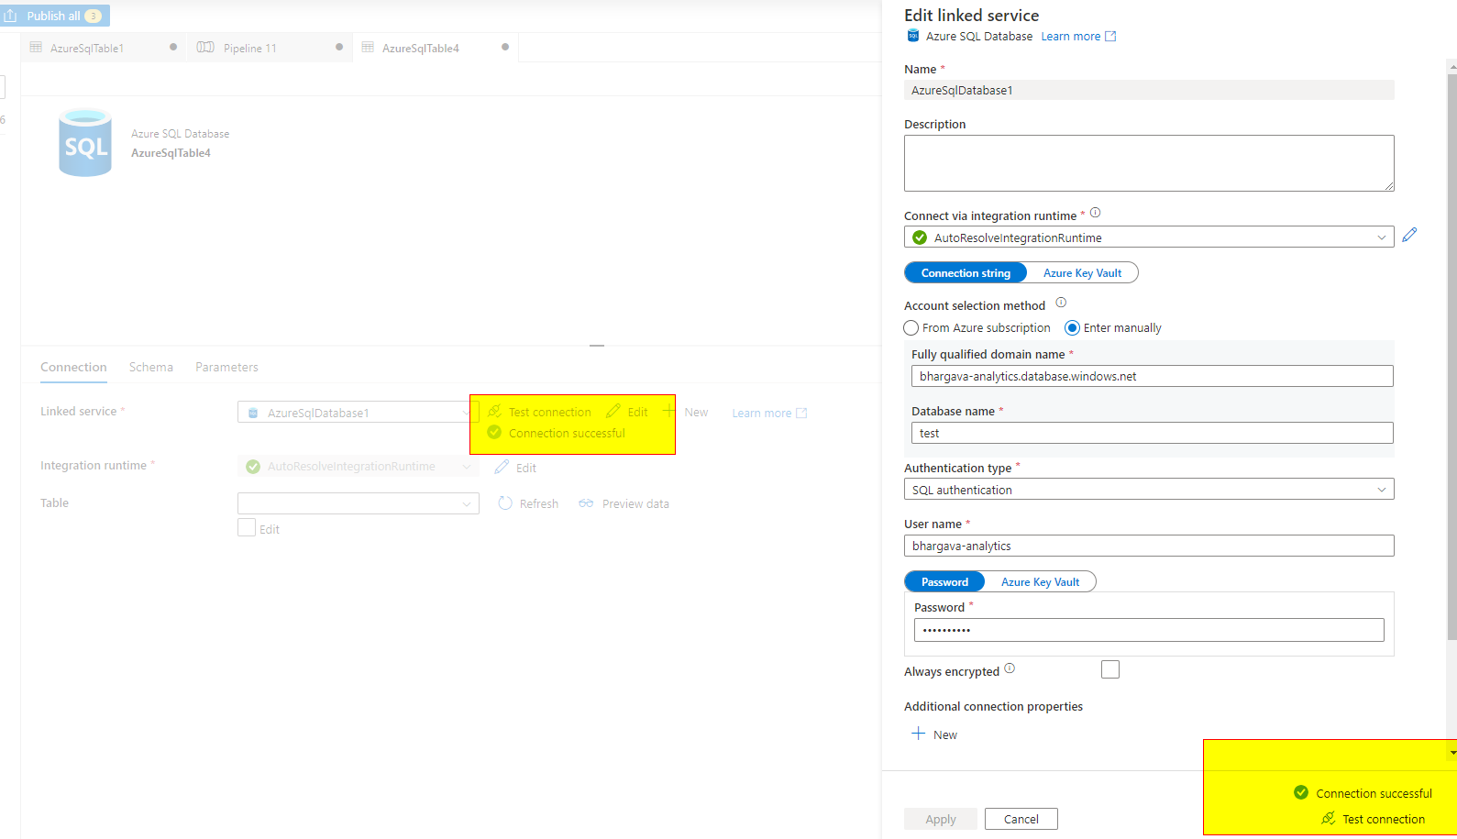Image resolution: width=1457 pixels, height=839 pixels.
Task: Click the Apply button
Action: coord(940,819)
